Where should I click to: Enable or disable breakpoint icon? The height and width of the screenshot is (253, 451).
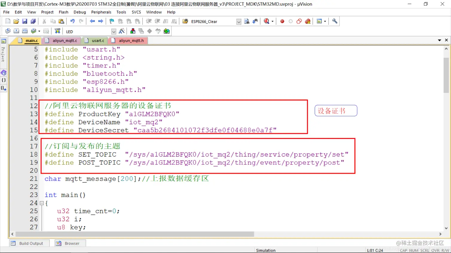coord(291,21)
